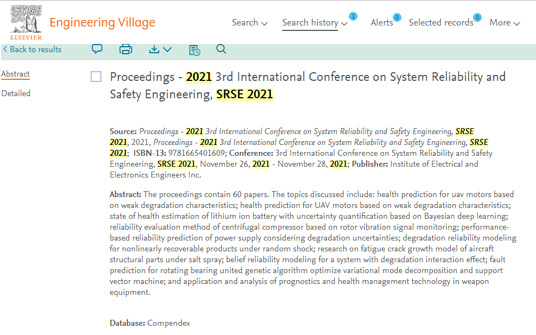Click the proceedings record title
This screenshot has width=536, height=335.
(x=307, y=85)
